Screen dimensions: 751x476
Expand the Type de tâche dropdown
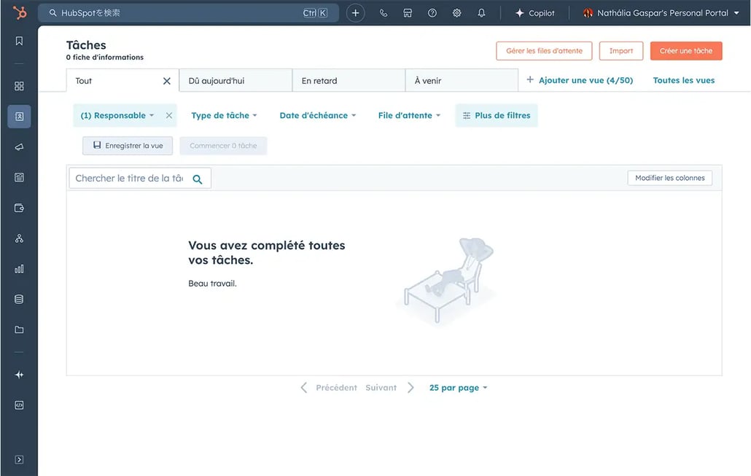coord(224,115)
